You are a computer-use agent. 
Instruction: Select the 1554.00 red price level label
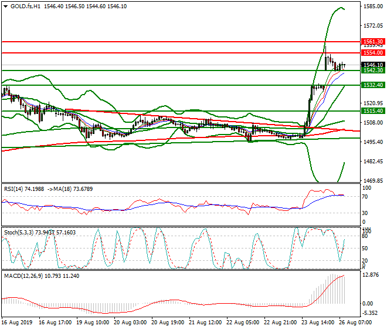[x=373, y=53]
